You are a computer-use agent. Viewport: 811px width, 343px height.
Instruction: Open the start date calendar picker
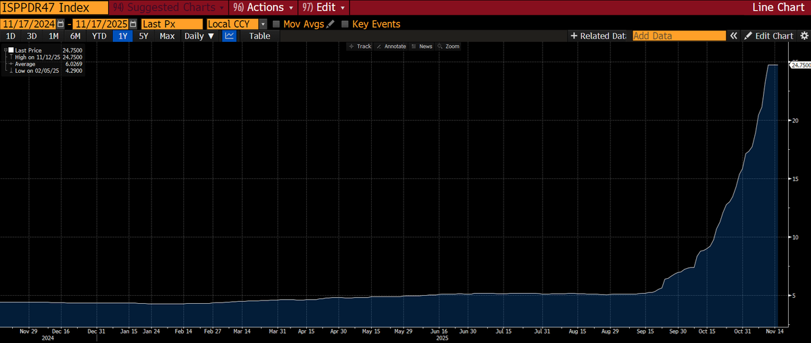click(61, 24)
